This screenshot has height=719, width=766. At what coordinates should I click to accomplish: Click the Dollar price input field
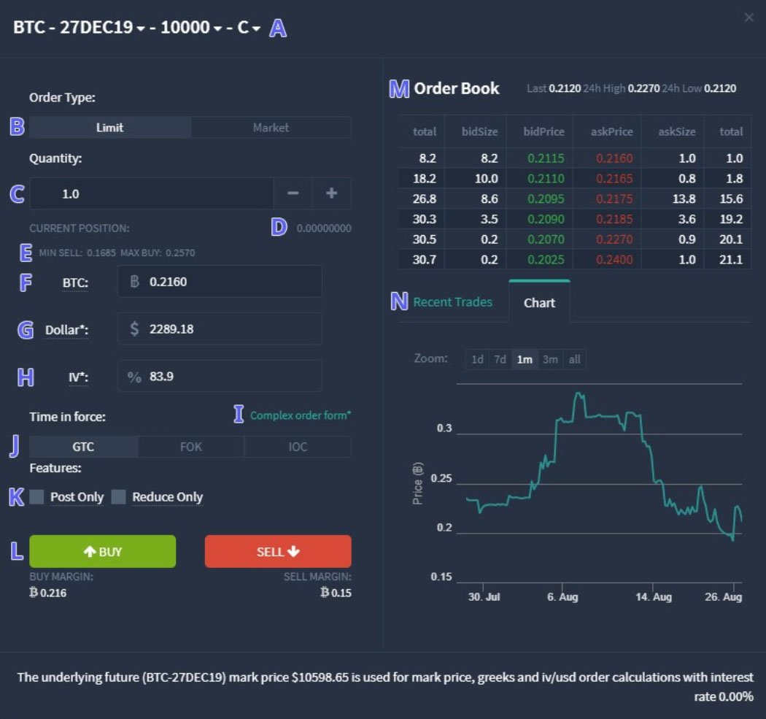pos(220,329)
